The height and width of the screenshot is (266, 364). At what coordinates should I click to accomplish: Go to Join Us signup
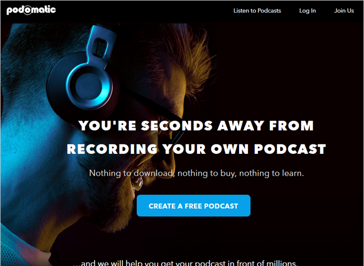344,11
